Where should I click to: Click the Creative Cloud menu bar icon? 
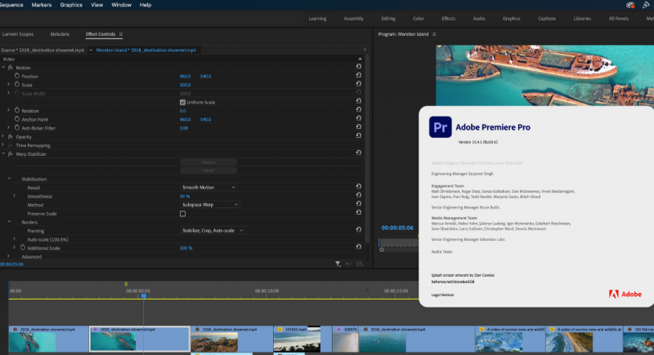(x=630, y=5)
